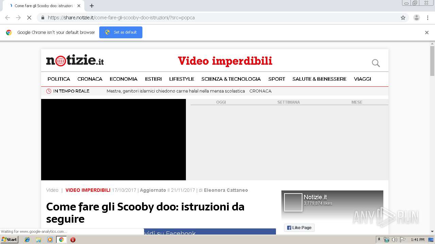435x244 pixels.
Task: Go to the ECONOMIA section
Action: (x=123, y=79)
